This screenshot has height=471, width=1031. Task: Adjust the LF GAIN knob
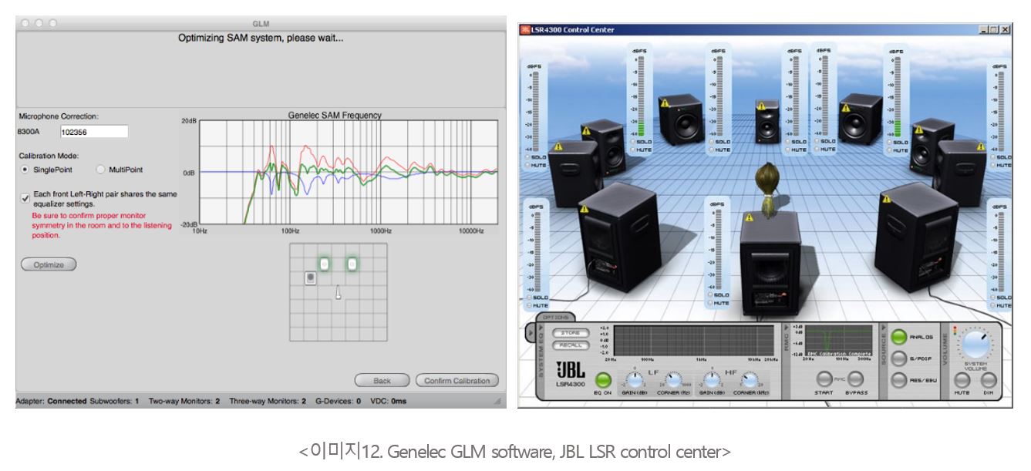coord(635,379)
